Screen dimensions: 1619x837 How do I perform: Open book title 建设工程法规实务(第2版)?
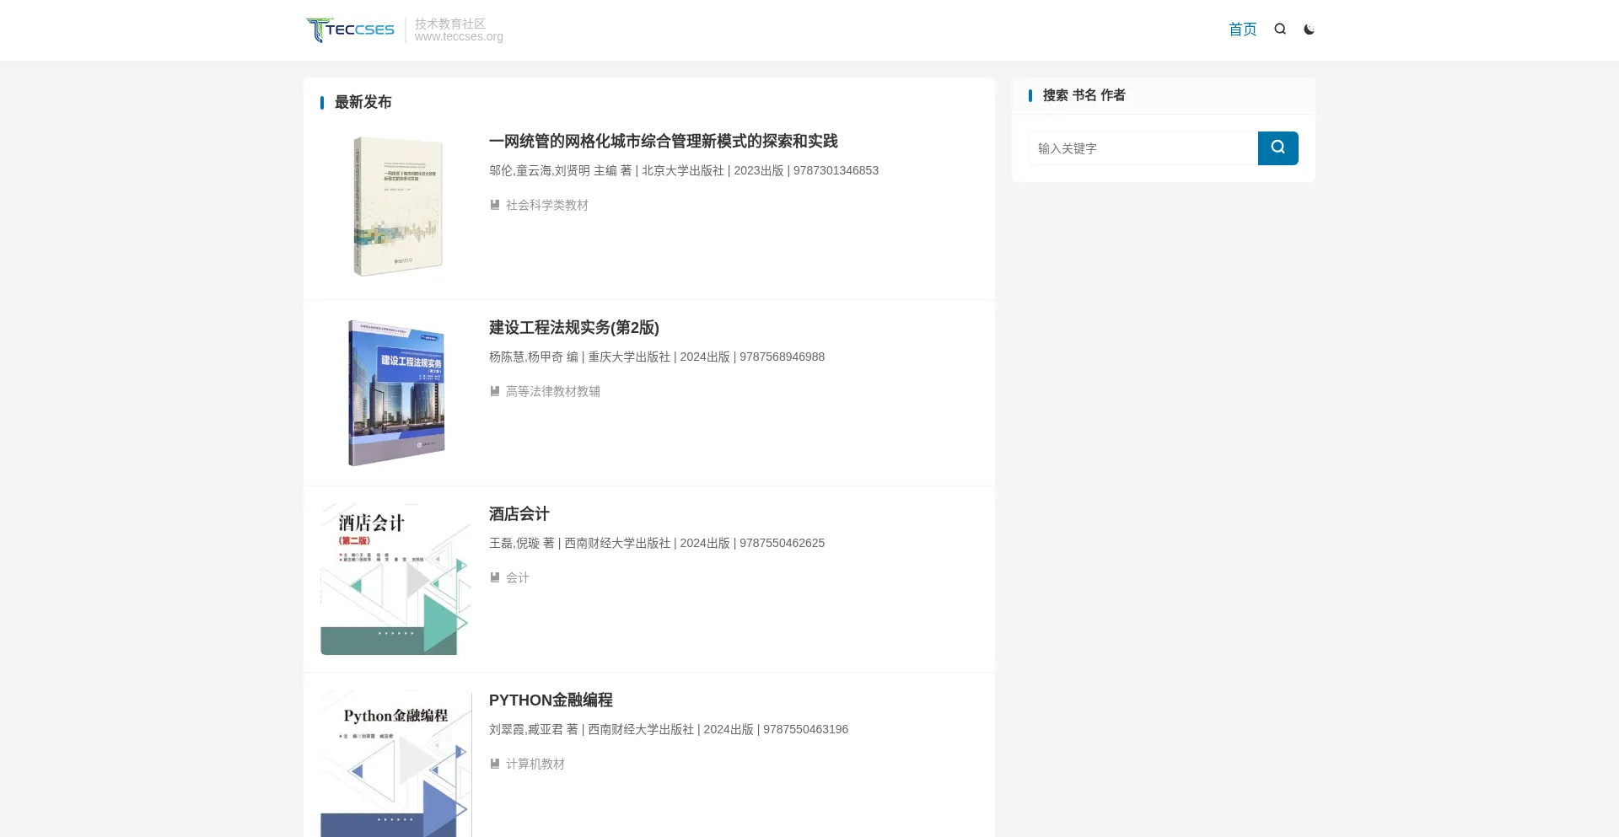tap(573, 328)
